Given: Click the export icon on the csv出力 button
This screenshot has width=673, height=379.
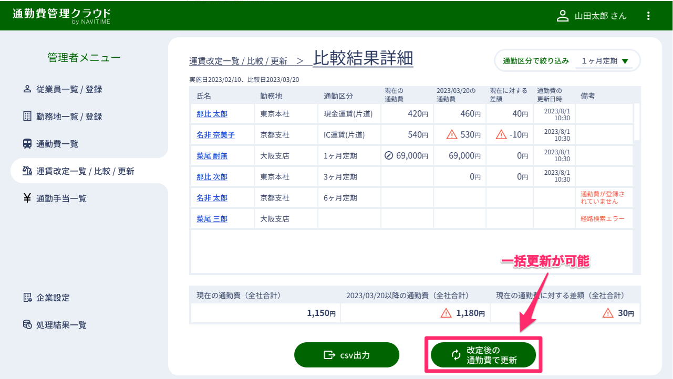Looking at the screenshot, I should pos(329,355).
